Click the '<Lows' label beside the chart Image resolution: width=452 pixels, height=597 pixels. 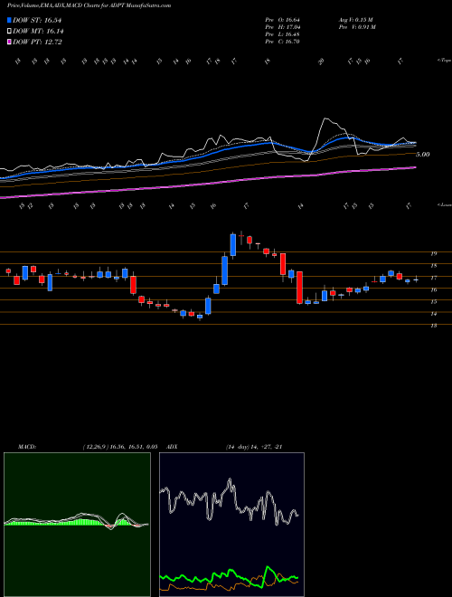444,204
